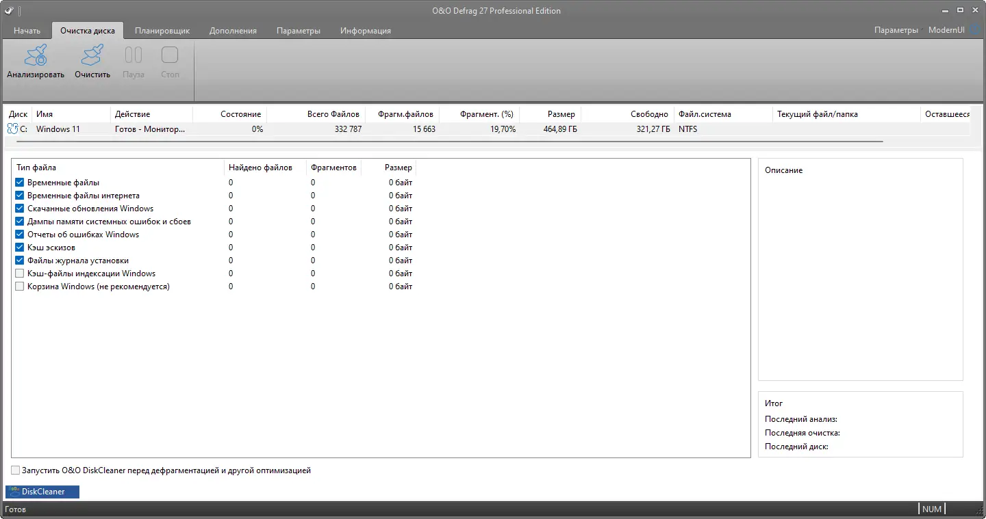Toggle the Скачанные обновления Windows checkbox
The height and width of the screenshot is (519, 986).
(19, 209)
